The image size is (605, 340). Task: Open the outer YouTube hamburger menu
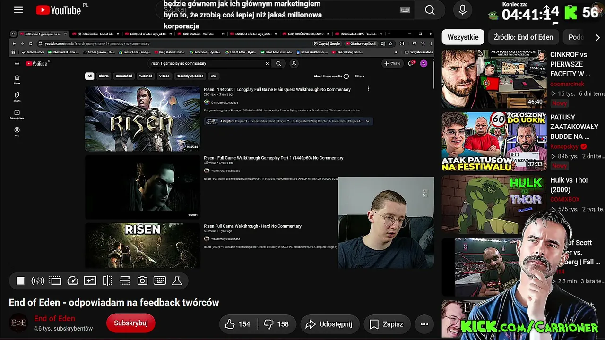point(18,10)
